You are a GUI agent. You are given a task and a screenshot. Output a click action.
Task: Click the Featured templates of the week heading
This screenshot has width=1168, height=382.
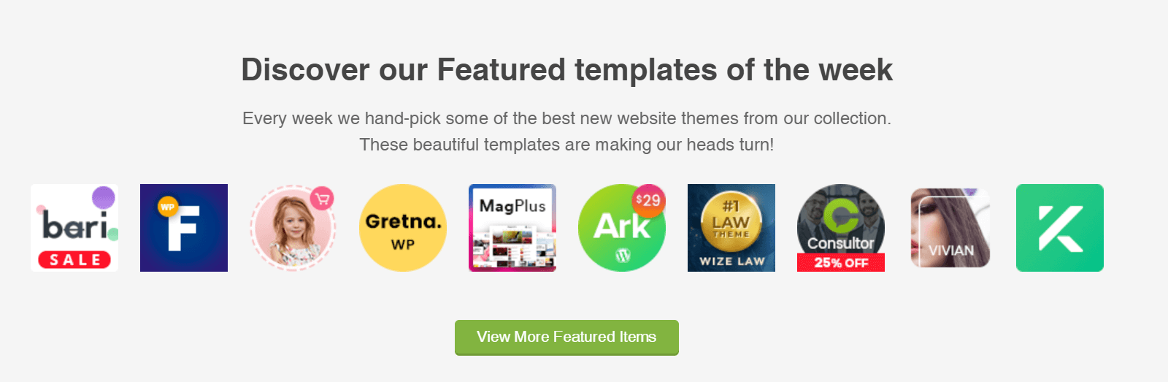coord(566,70)
